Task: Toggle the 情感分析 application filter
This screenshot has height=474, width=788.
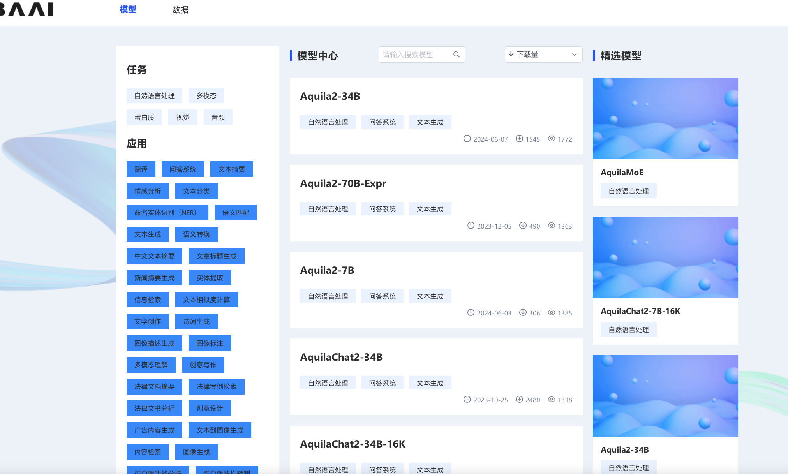Action: point(148,191)
